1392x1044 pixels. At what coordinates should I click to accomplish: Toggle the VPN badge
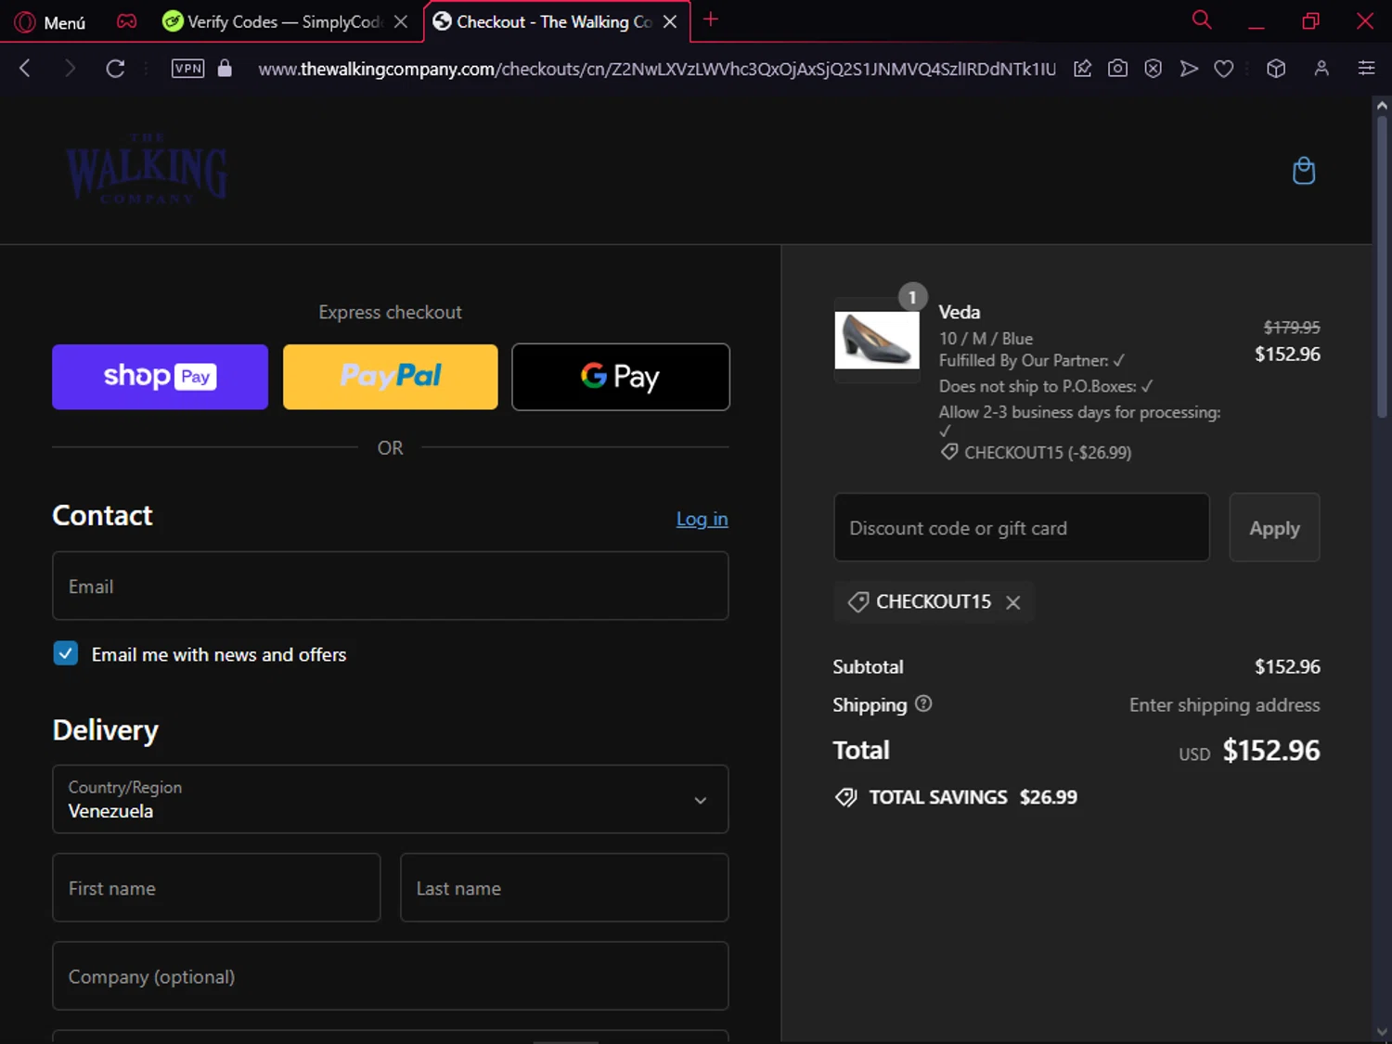[x=188, y=68]
